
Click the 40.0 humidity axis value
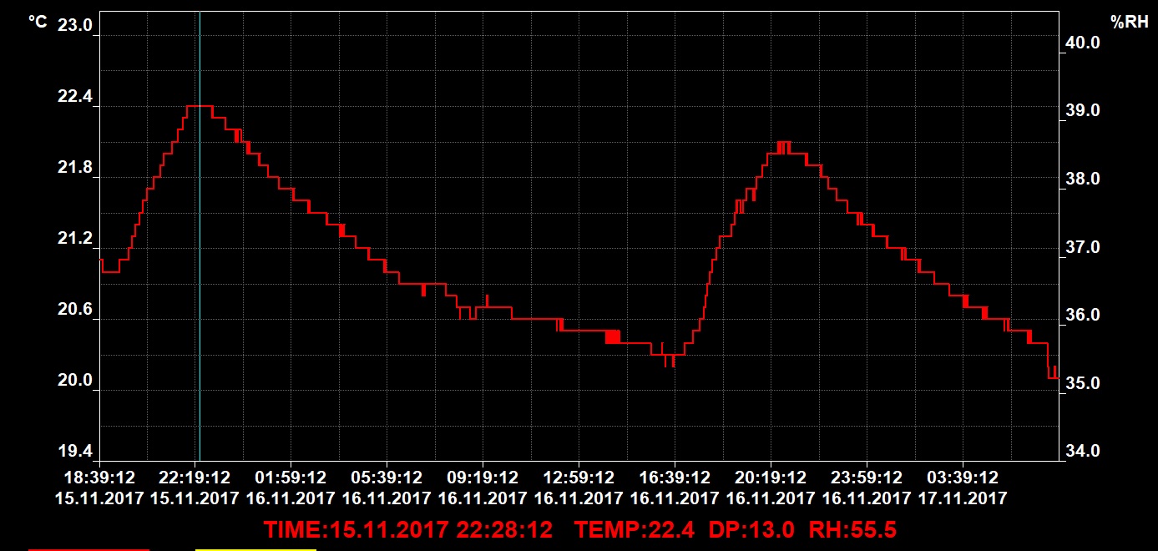click(1083, 43)
